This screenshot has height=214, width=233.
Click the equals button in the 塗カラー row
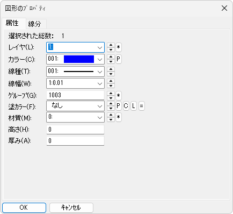point(141,106)
